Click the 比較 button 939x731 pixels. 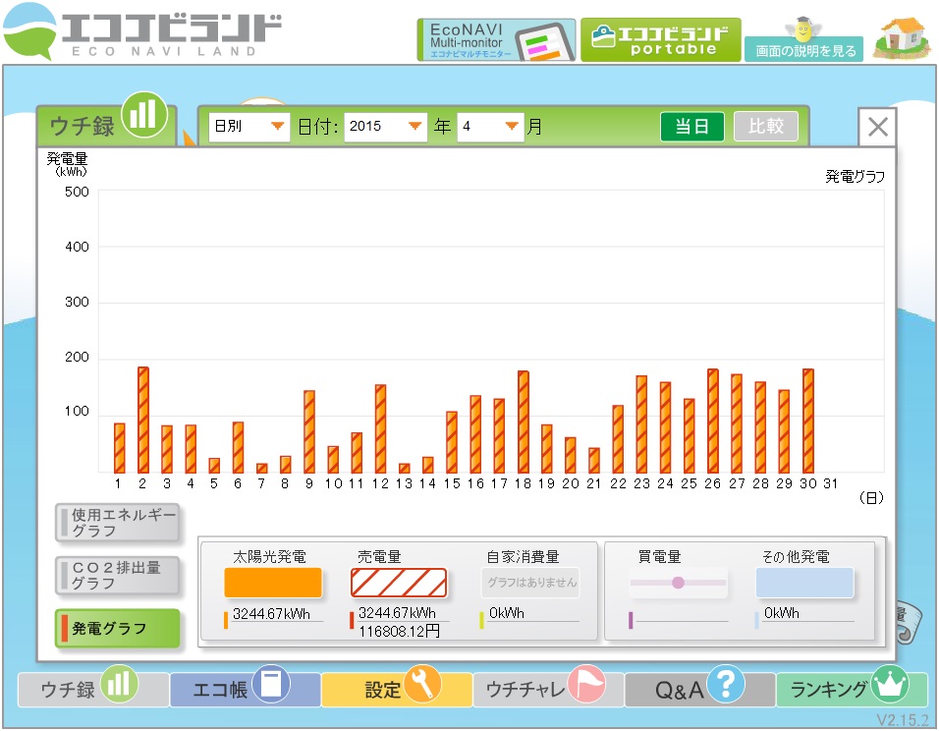766,127
